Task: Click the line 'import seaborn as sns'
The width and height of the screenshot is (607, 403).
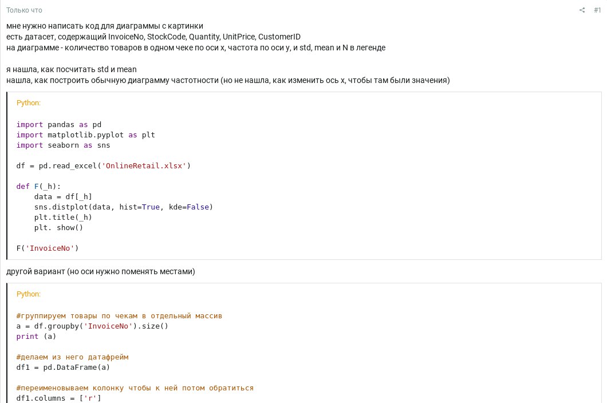Action: pos(63,145)
